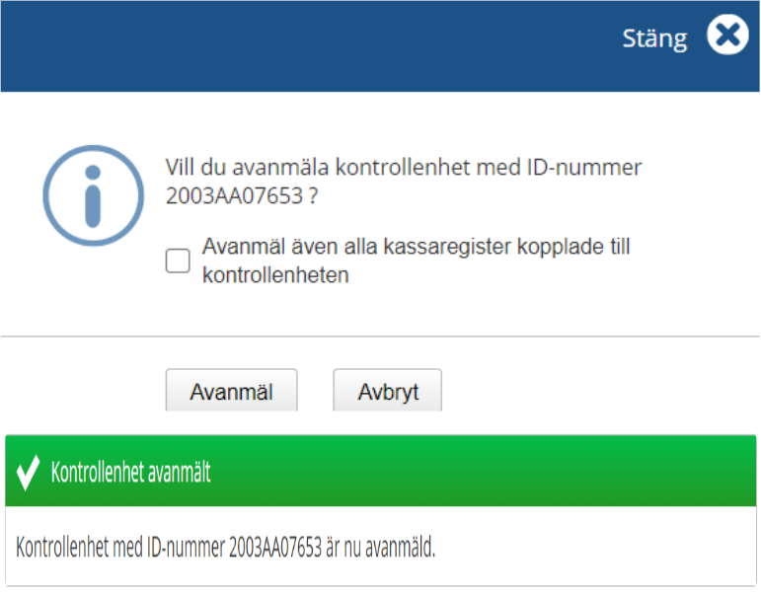The width and height of the screenshot is (761, 596).
Task: Click empty area of the blue header bar
Action: click(x=296, y=44)
